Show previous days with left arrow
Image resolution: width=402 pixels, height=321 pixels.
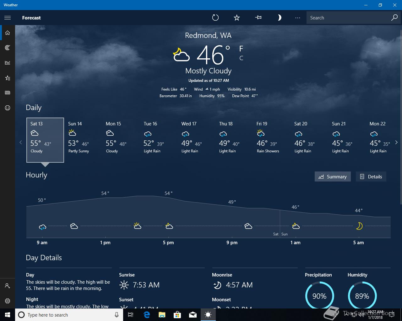click(21, 142)
